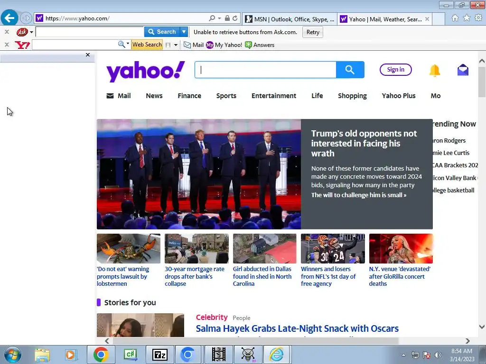Image resolution: width=486 pixels, height=364 pixels.
Task: Click the Ask toolbar search input
Action: click(90, 32)
